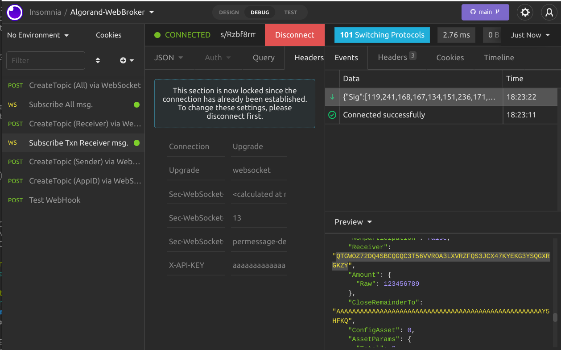Open the Preview mode dropdown

(353, 222)
